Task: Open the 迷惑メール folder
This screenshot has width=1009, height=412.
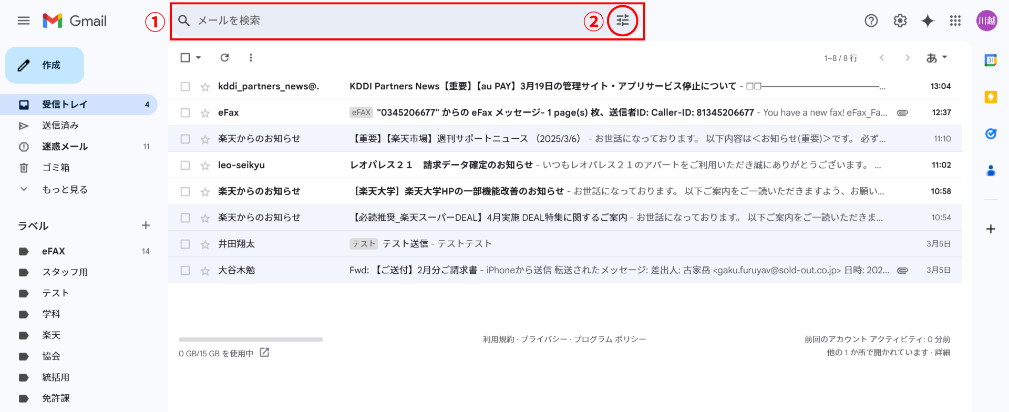Action: 65,147
